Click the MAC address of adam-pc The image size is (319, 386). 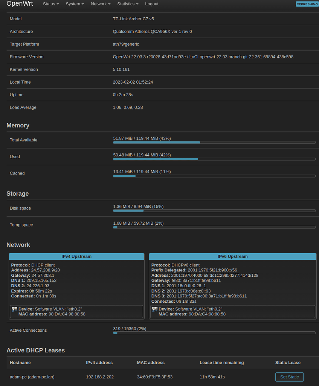point(154,377)
